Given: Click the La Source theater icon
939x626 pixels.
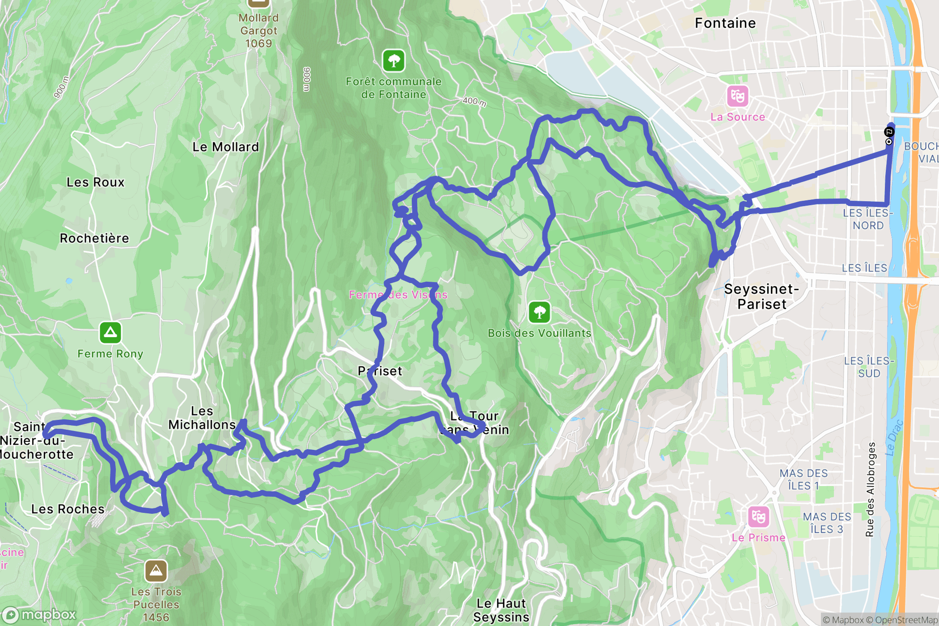Looking at the screenshot, I should (737, 96).
